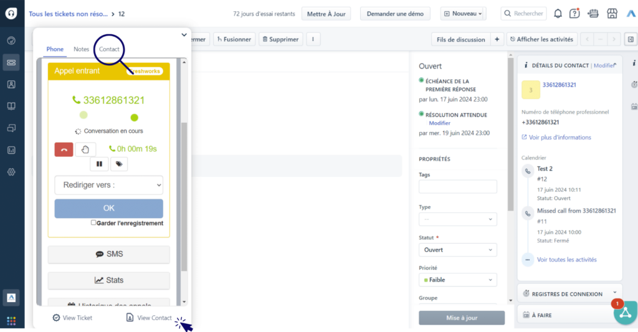This screenshot has width=638, height=332.
Task: Click Modifier in contact details header
Action: coord(604,65)
